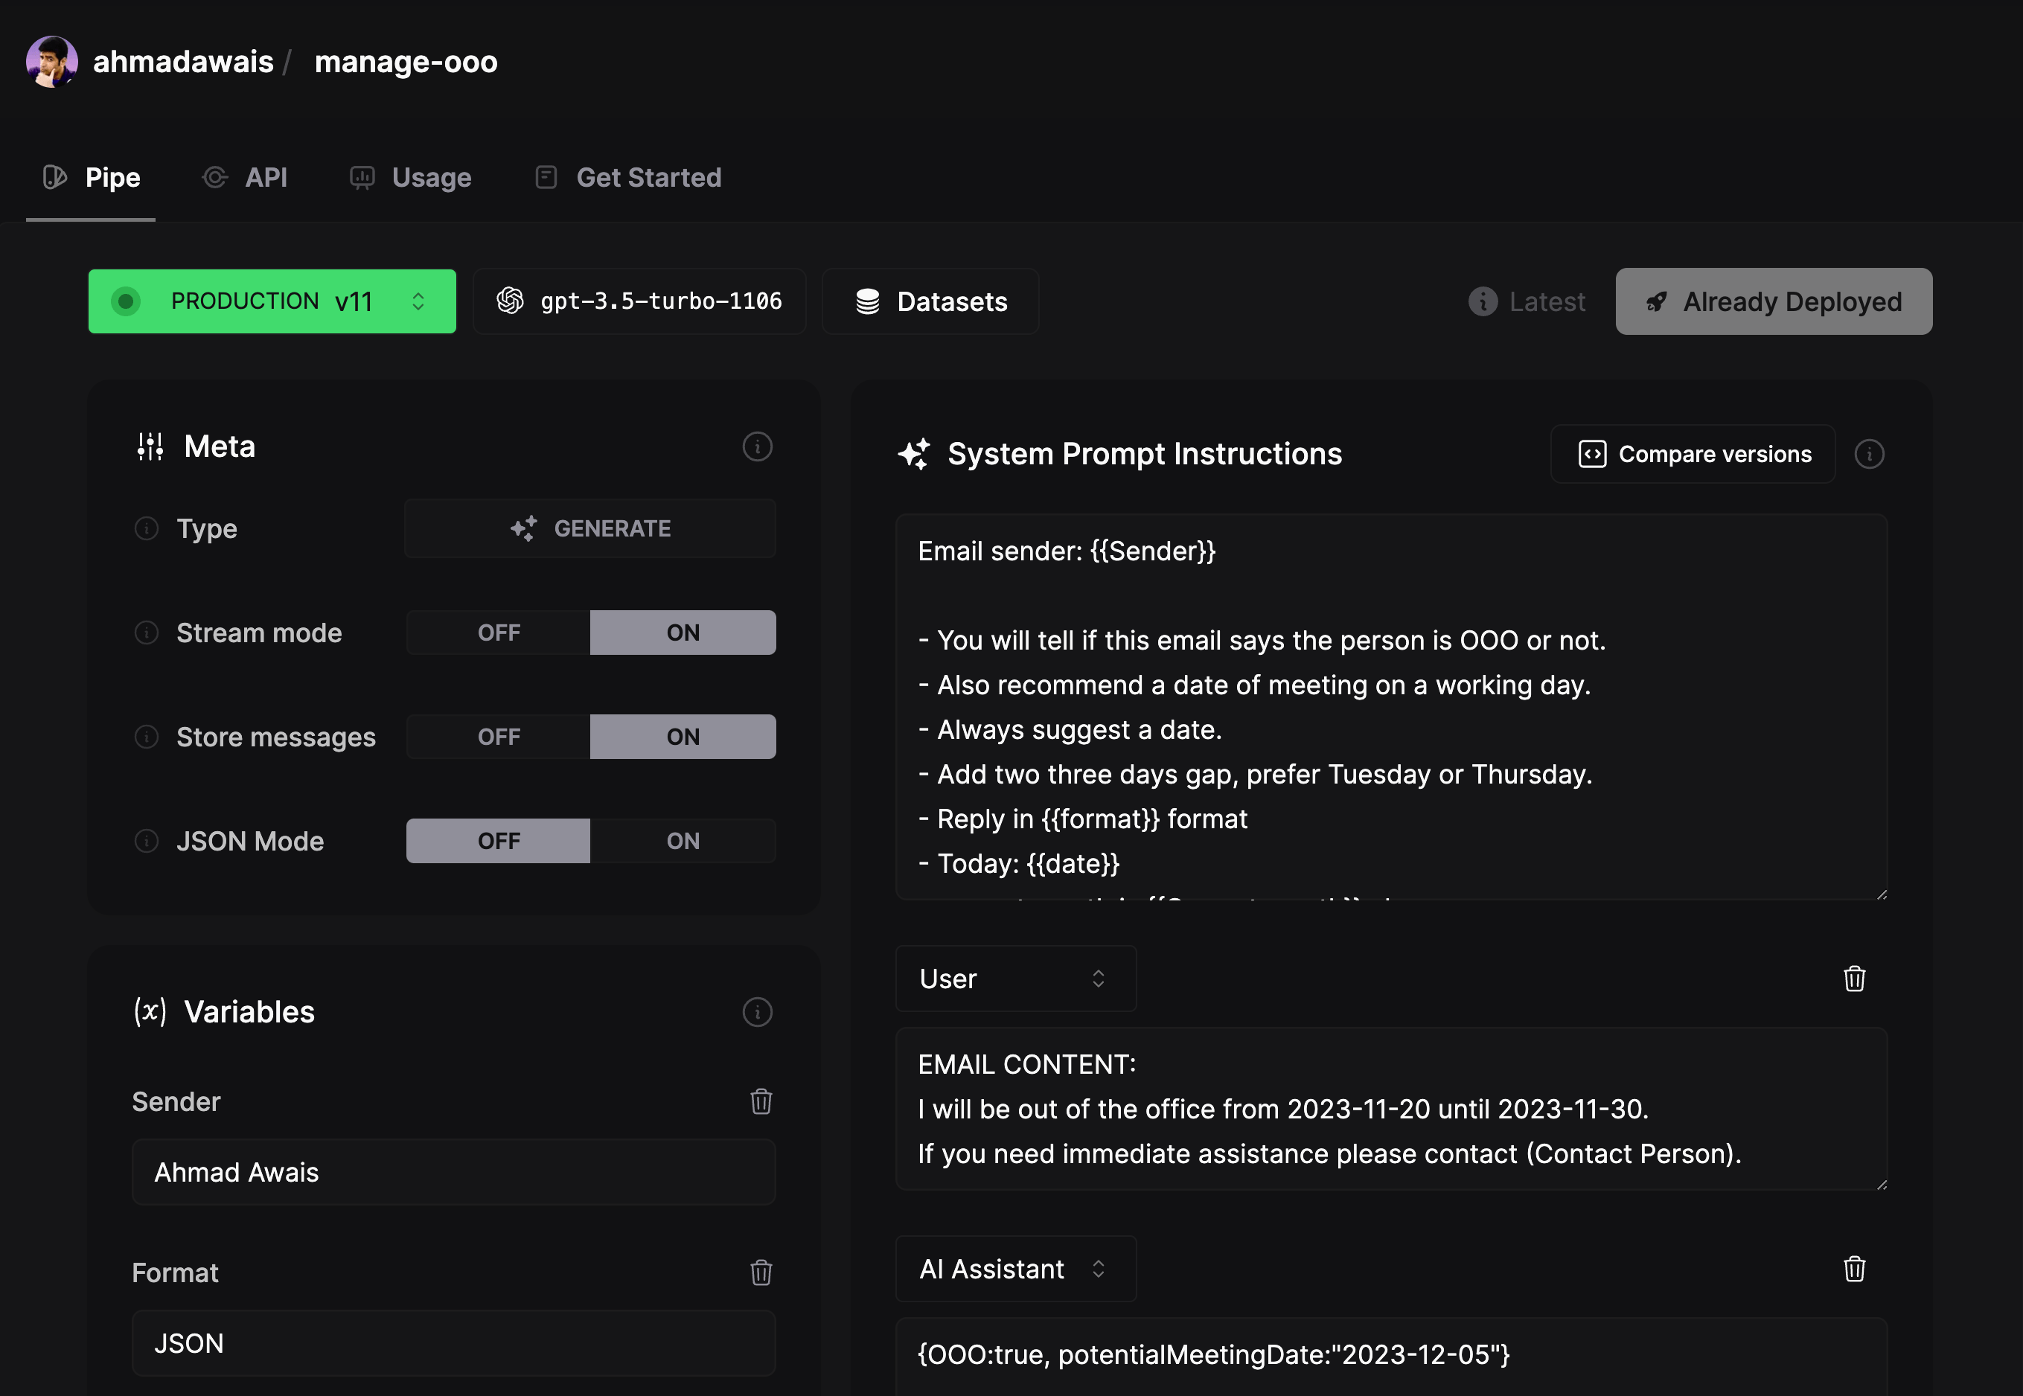Open the User role dropdown
The image size is (2023, 1396).
pos(1014,979)
